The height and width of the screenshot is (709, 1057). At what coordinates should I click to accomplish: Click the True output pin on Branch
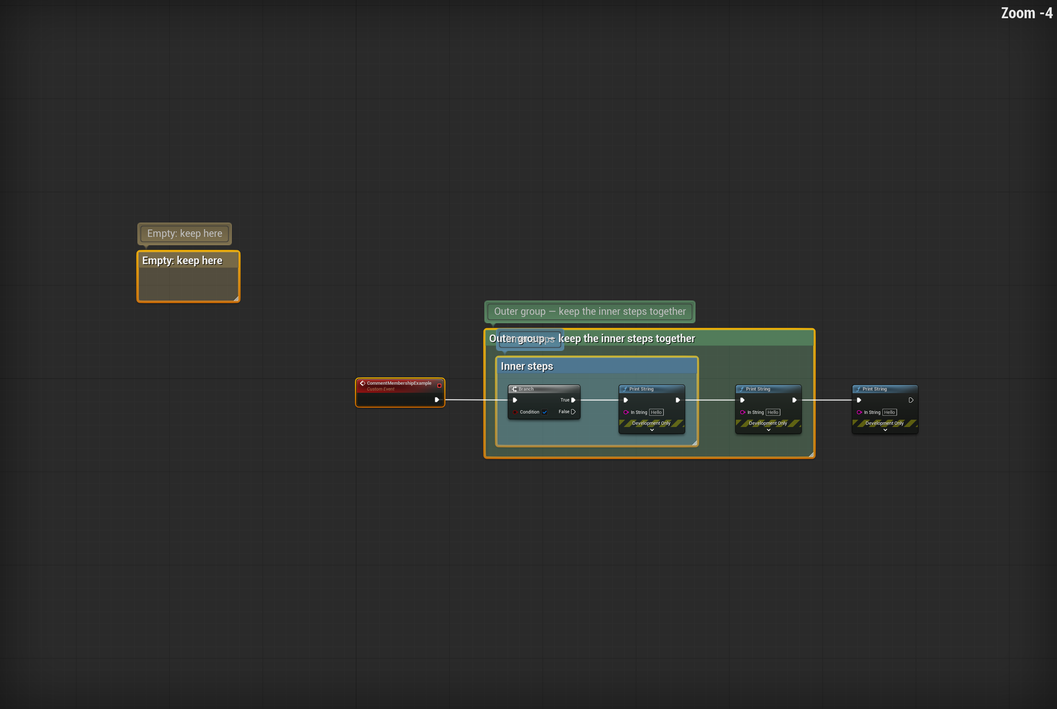[x=573, y=400]
